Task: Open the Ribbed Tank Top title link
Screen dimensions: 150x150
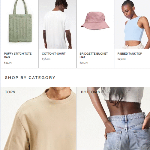Action: pyautogui.click(x=130, y=54)
